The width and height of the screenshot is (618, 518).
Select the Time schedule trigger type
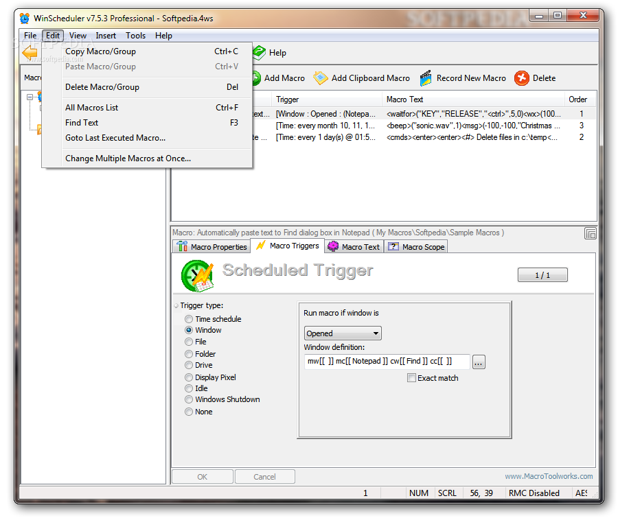(x=189, y=319)
